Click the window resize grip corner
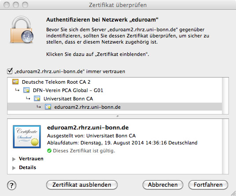 (x=233, y=193)
